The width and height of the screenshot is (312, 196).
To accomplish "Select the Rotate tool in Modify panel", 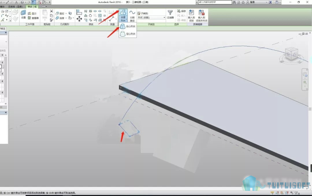I will point(90,16).
